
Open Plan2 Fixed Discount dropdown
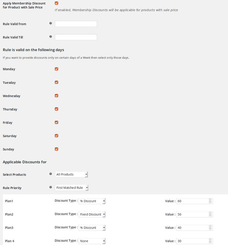point(92,214)
